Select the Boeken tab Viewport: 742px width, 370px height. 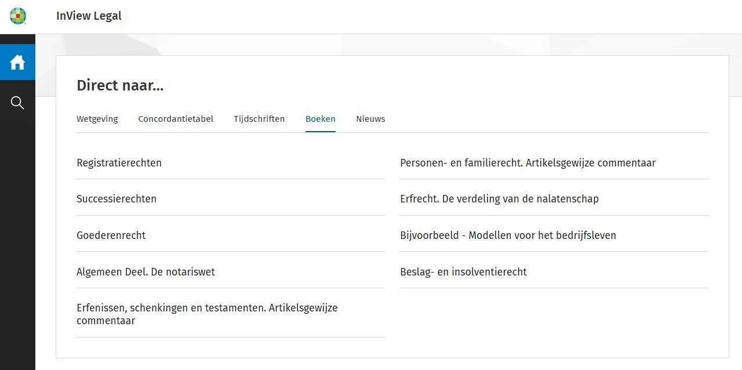[x=320, y=119]
